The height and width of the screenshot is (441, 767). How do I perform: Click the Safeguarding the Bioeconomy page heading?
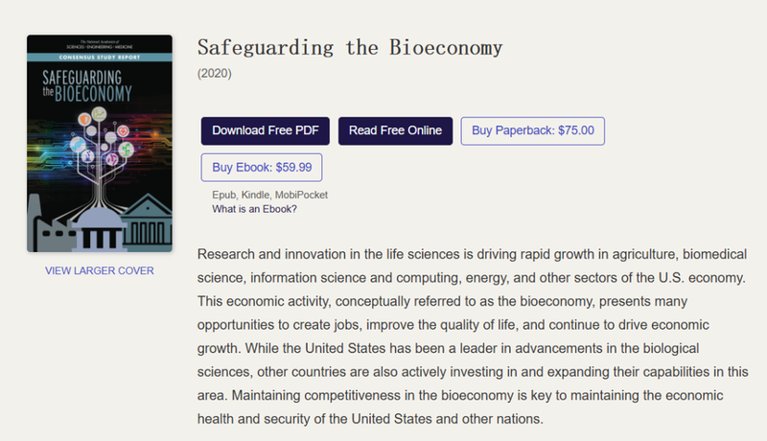tap(350, 48)
